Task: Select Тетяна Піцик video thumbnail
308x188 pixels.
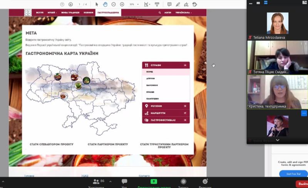Action: (x=278, y=58)
